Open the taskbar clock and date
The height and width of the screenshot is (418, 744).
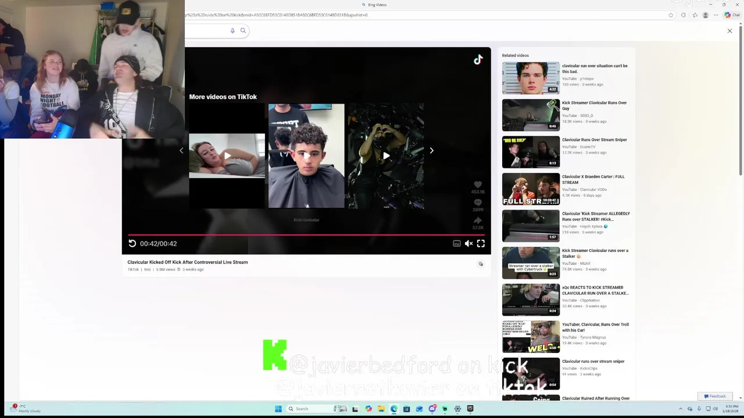(732, 409)
